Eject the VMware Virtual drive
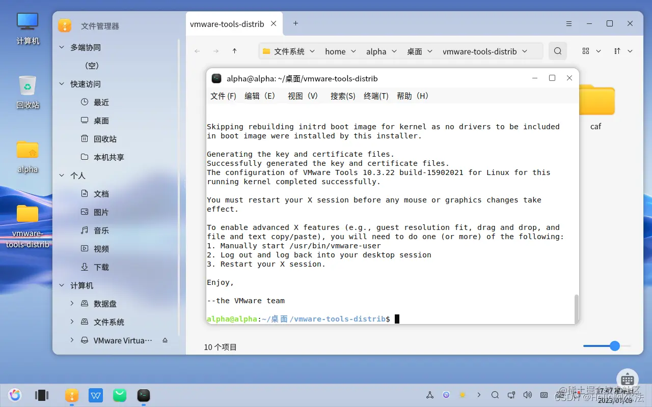The height and width of the screenshot is (407, 652). [165, 340]
